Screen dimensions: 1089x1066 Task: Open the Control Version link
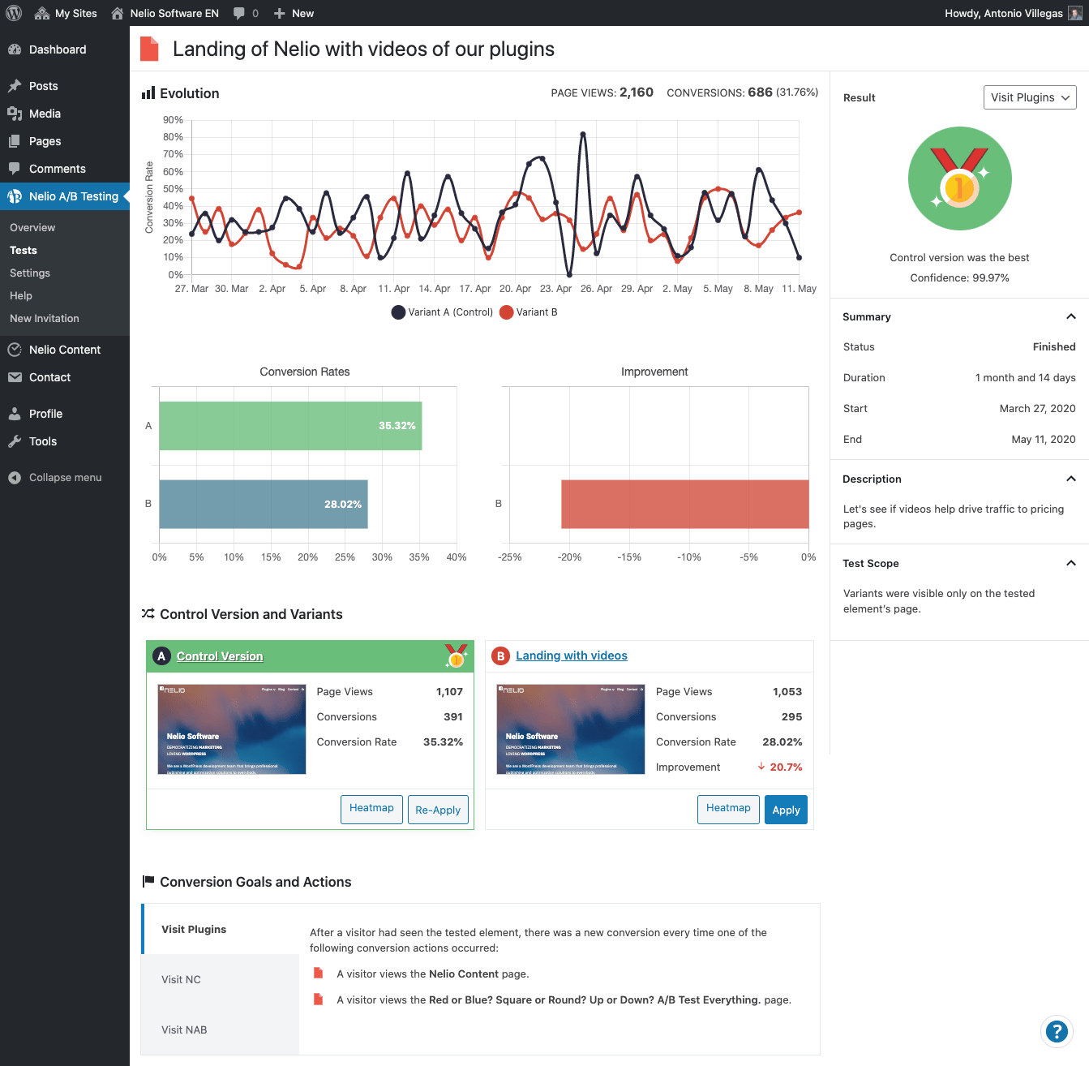(x=220, y=656)
